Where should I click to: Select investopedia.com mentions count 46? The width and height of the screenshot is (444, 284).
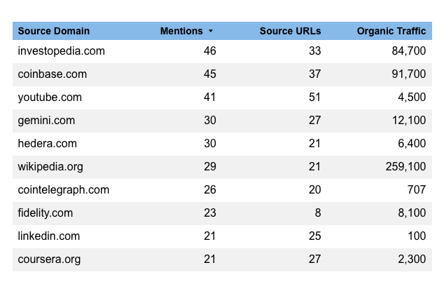(209, 51)
